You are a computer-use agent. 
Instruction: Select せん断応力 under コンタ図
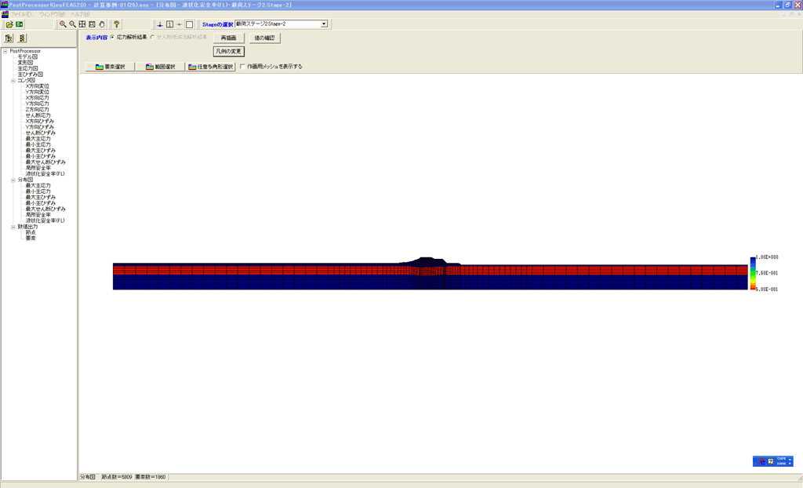(38, 115)
